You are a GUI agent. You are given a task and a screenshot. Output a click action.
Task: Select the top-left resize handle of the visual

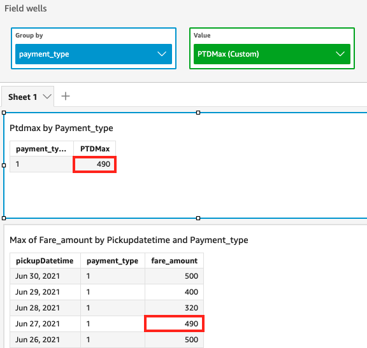(4, 113)
